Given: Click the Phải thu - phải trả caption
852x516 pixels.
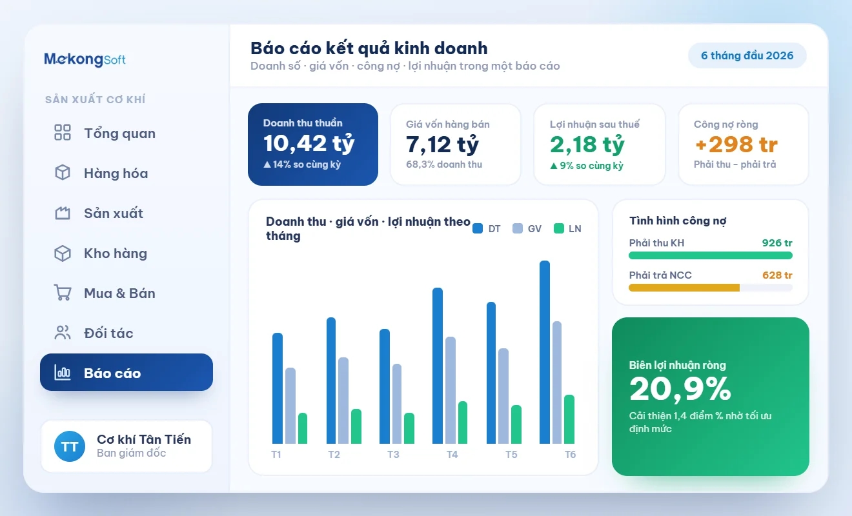Looking at the screenshot, I should pos(735,164).
